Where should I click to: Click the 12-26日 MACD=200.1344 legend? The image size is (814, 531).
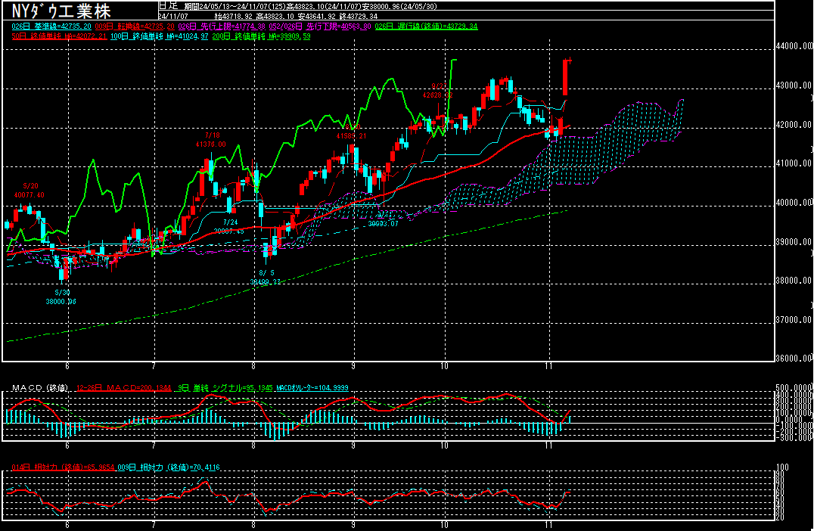pyautogui.click(x=123, y=388)
